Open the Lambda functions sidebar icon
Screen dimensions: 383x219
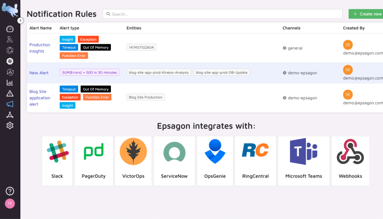click(x=10, y=39)
